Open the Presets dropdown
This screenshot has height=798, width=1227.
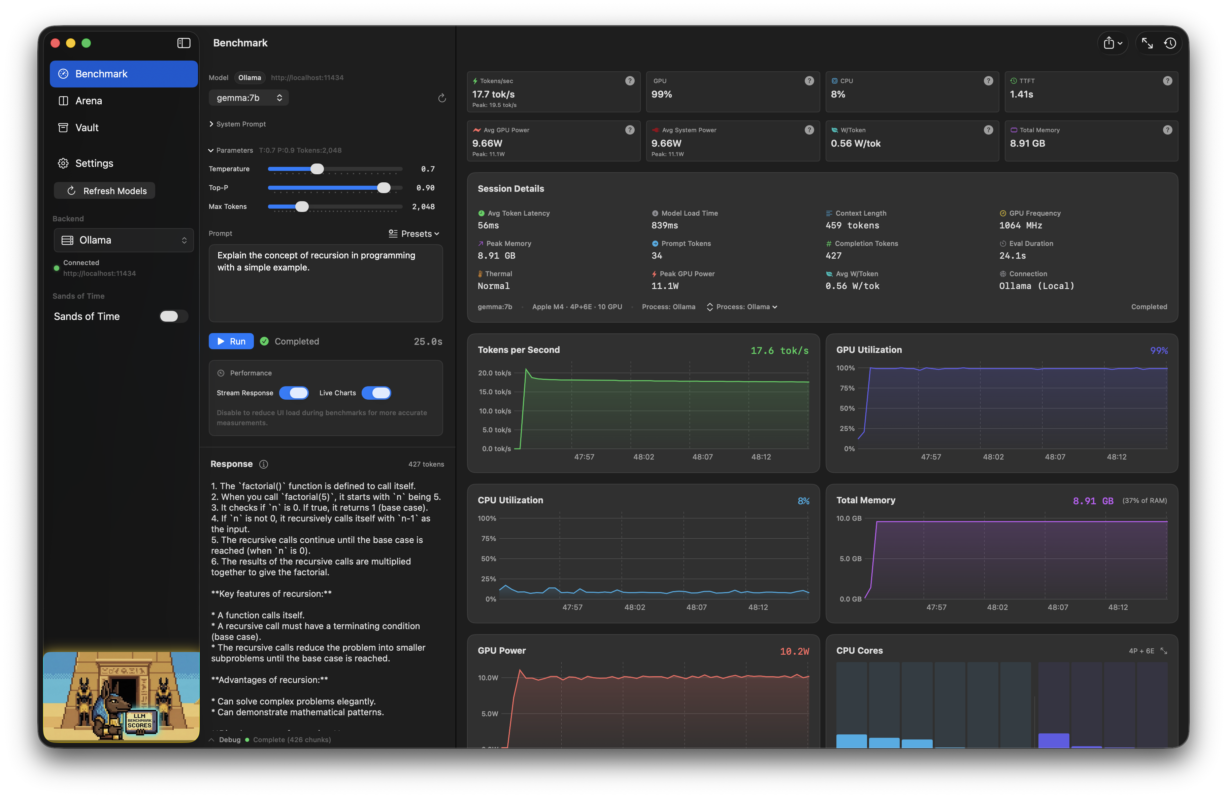[414, 234]
